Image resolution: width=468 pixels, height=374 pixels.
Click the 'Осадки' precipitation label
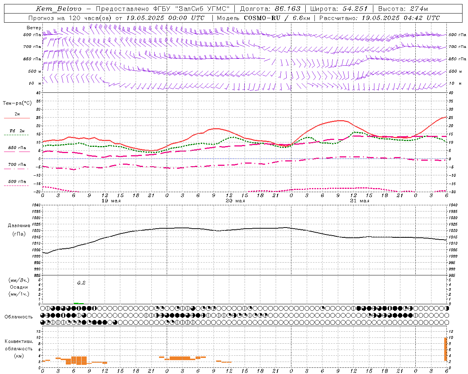click(x=19, y=287)
